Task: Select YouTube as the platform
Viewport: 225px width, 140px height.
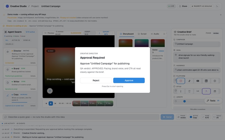Action: click(198, 81)
